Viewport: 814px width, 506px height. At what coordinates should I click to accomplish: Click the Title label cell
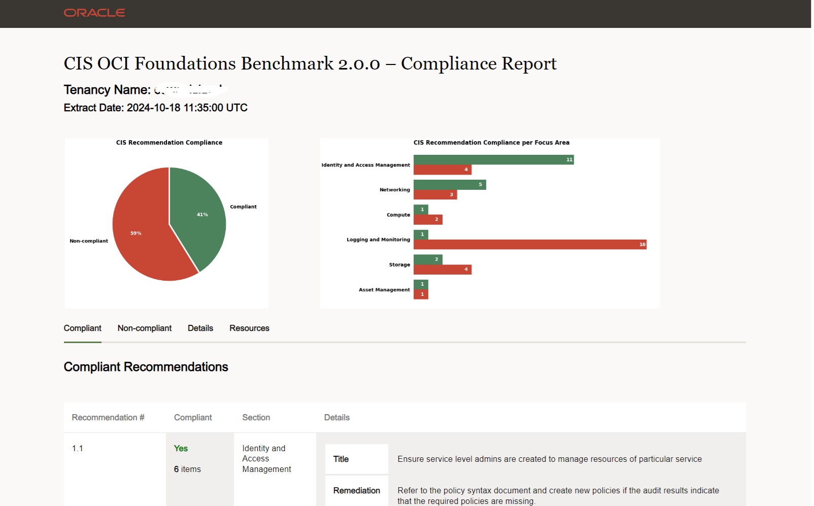click(x=356, y=459)
